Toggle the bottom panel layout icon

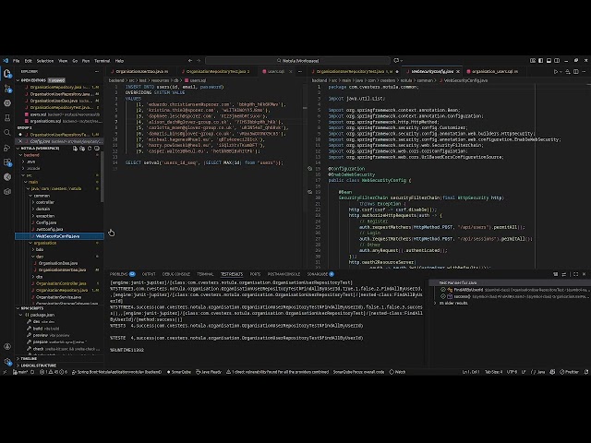point(549,60)
